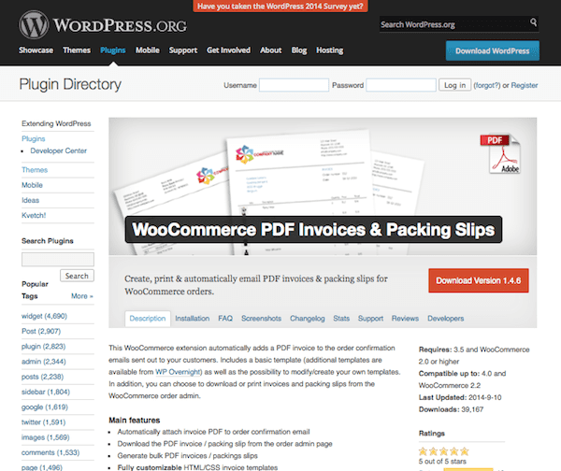The image size is (561, 471).
Task: Switch to the Installation tab
Action: [192, 319]
